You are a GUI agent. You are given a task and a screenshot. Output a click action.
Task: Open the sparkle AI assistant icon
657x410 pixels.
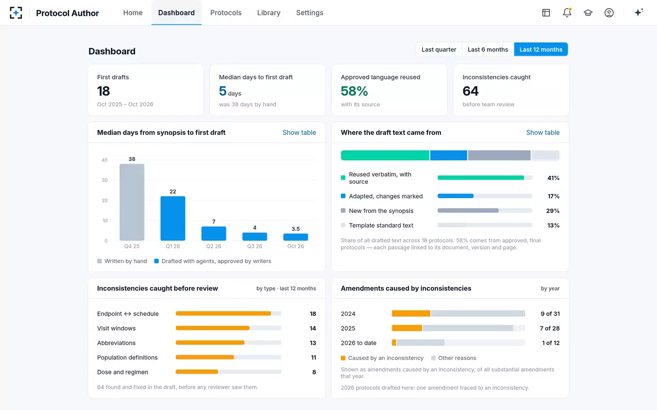(639, 12)
